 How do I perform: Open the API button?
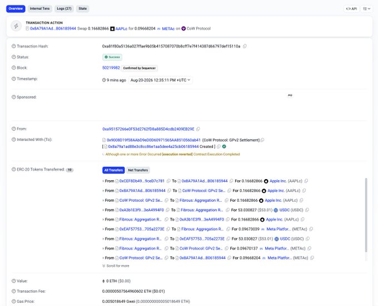pyautogui.click(x=351, y=9)
